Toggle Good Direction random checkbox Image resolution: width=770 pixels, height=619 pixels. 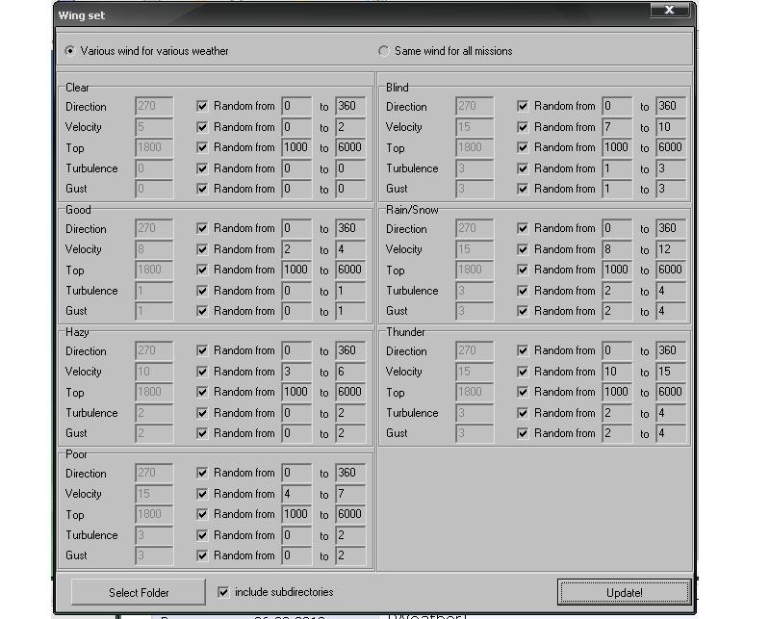(x=202, y=228)
